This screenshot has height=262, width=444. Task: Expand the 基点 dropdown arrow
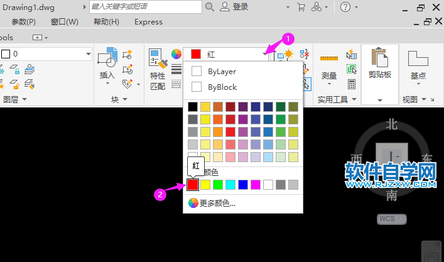click(418, 84)
